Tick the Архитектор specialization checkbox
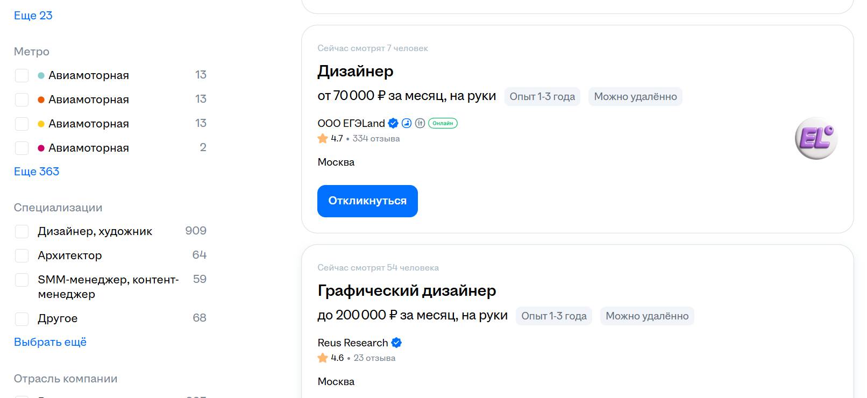The height and width of the screenshot is (398, 867). coord(22,255)
